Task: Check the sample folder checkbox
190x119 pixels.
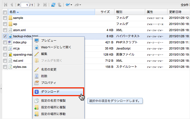Action: 5,18
